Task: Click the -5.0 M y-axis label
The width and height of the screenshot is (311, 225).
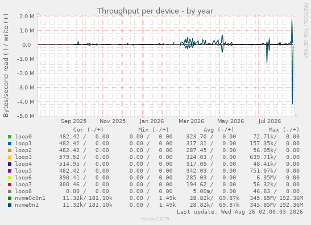Action: 26,116
